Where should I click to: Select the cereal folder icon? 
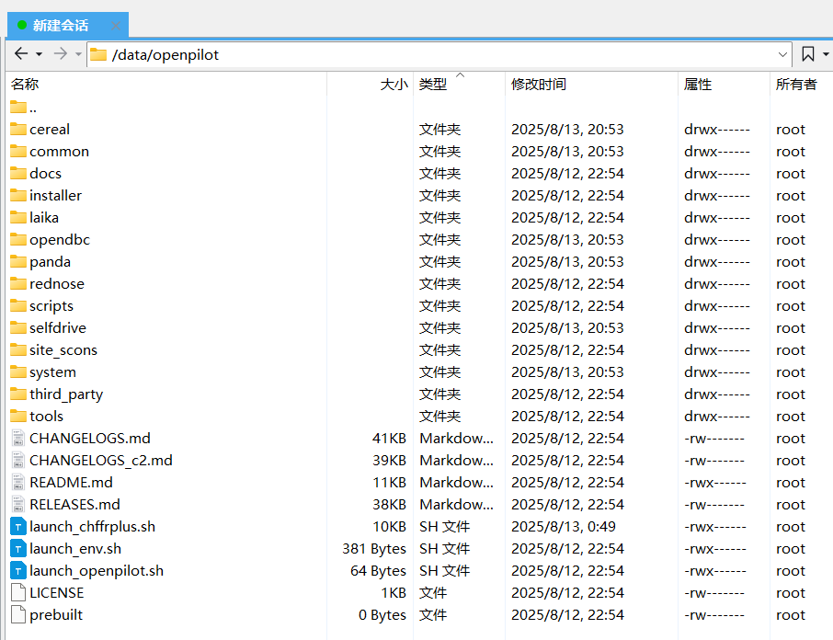[18, 129]
